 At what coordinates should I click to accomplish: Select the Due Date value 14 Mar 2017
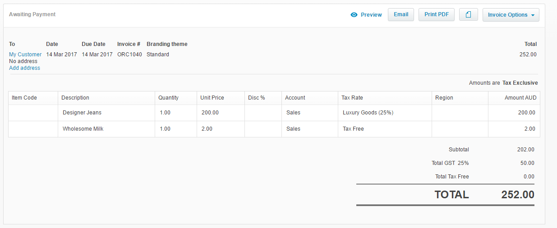click(97, 55)
